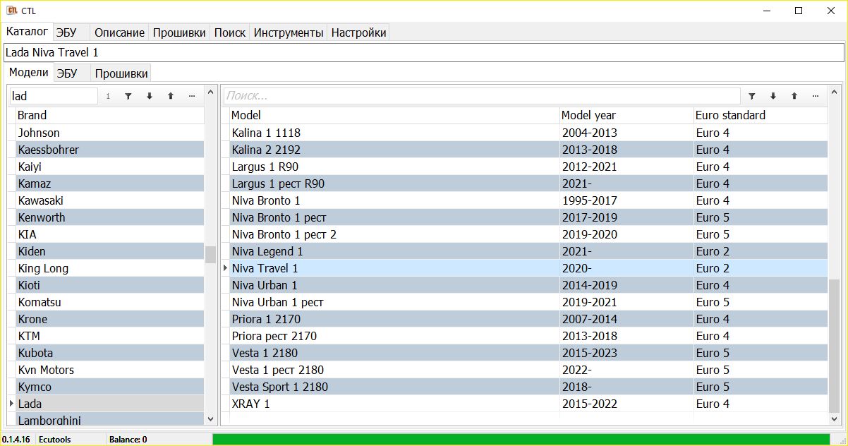Sort by the Euro standard column header
The width and height of the screenshot is (848, 446).
point(761,115)
